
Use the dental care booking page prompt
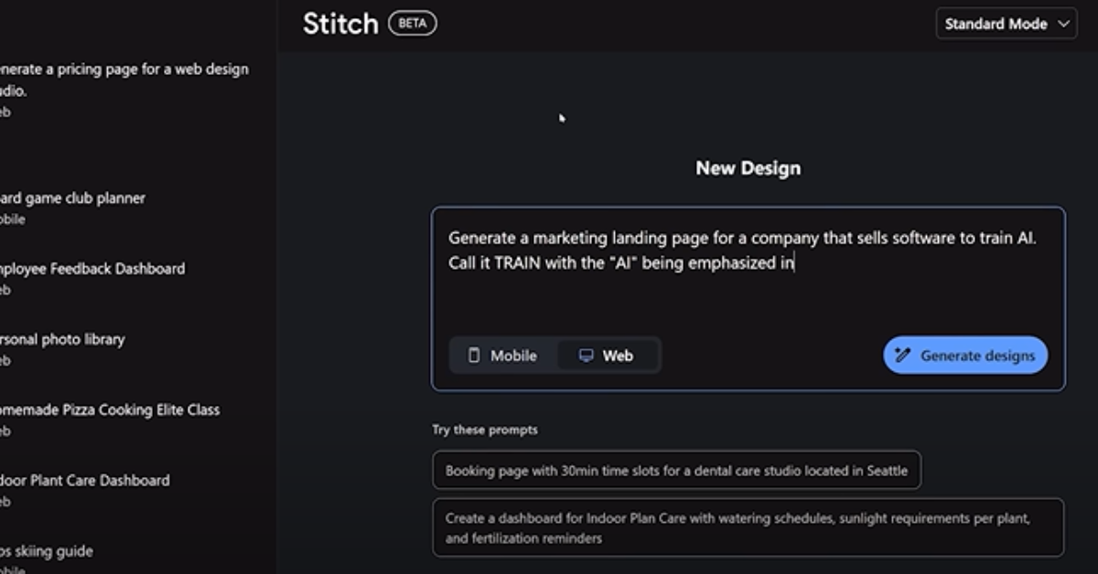point(676,471)
